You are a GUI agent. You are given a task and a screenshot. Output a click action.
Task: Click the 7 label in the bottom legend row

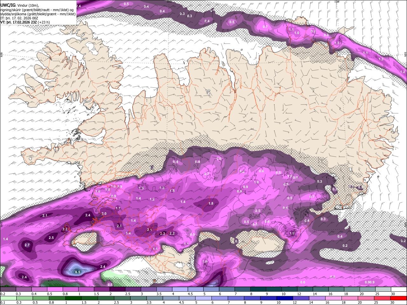click(x=229, y=303)
